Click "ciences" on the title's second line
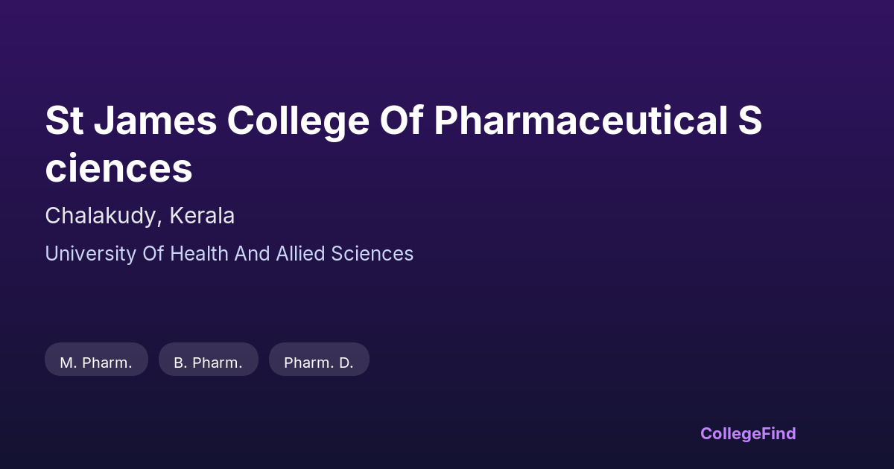The image size is (894, 469). pyautogui.click(x=118, y=168)
